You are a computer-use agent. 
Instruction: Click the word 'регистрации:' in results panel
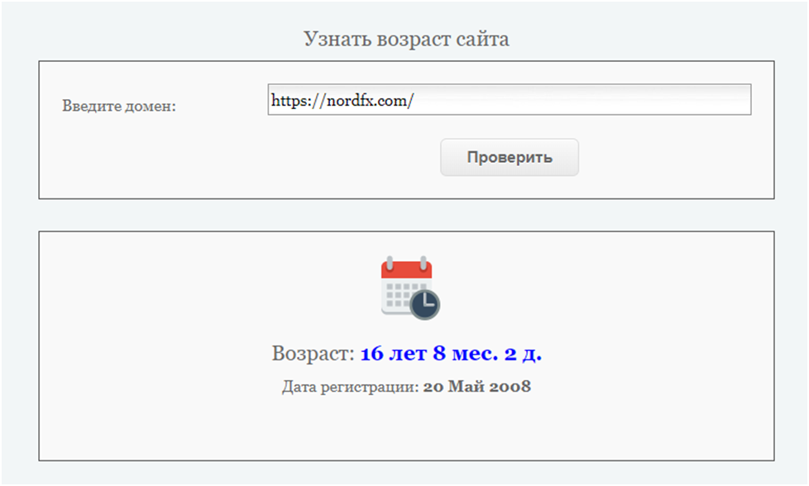(370, 387)
